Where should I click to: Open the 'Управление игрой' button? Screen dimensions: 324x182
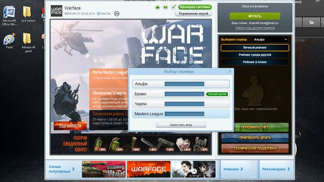point(193,14)
